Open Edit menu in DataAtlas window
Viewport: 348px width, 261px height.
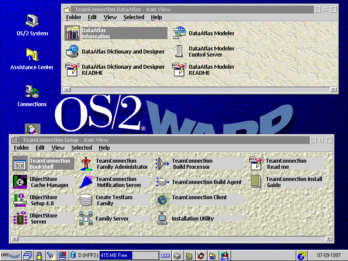coord(92,17)
